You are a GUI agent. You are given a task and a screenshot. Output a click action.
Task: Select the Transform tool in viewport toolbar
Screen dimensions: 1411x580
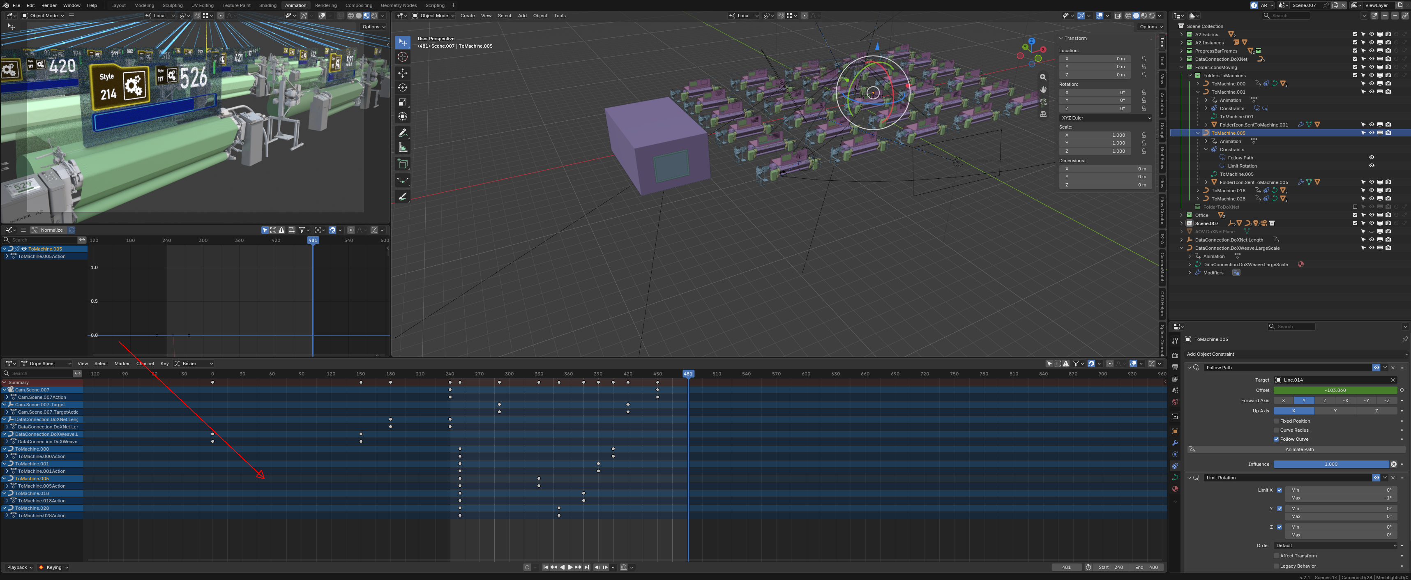(403, 116)
